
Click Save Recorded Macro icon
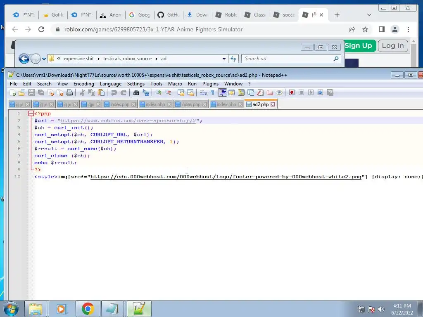tap(330, 93)
